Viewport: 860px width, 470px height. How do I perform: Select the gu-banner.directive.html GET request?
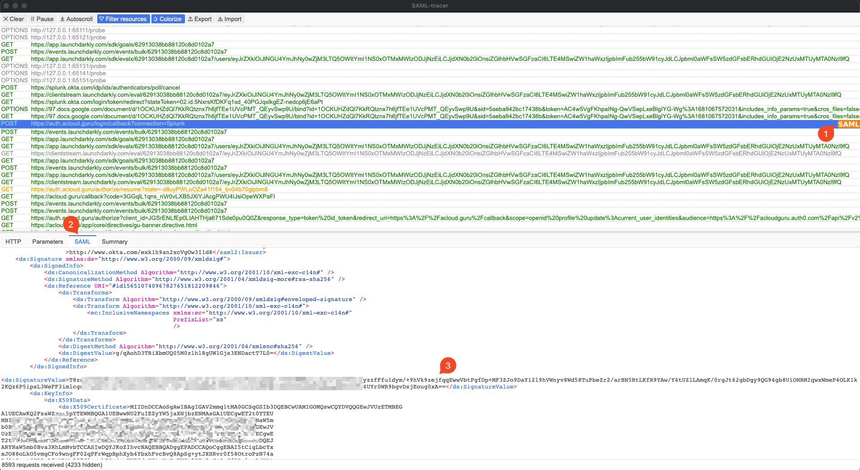click(x=430, y=225)
